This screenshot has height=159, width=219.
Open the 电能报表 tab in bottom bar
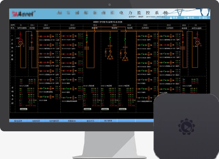[36, 121]
